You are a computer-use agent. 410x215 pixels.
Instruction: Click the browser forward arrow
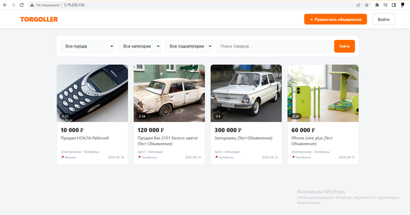tap(13, 5)
